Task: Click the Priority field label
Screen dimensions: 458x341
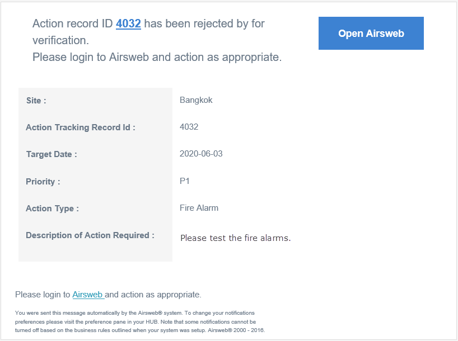Action: 43,182
